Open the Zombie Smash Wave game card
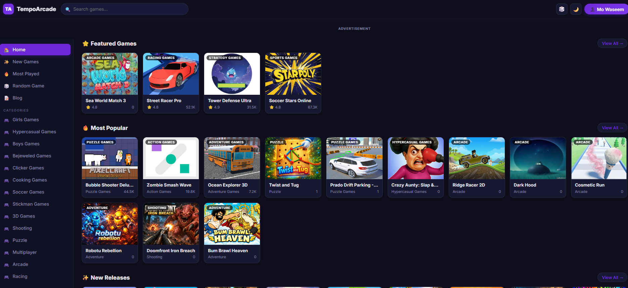628x288 pixels. click(x=171, y=167)
